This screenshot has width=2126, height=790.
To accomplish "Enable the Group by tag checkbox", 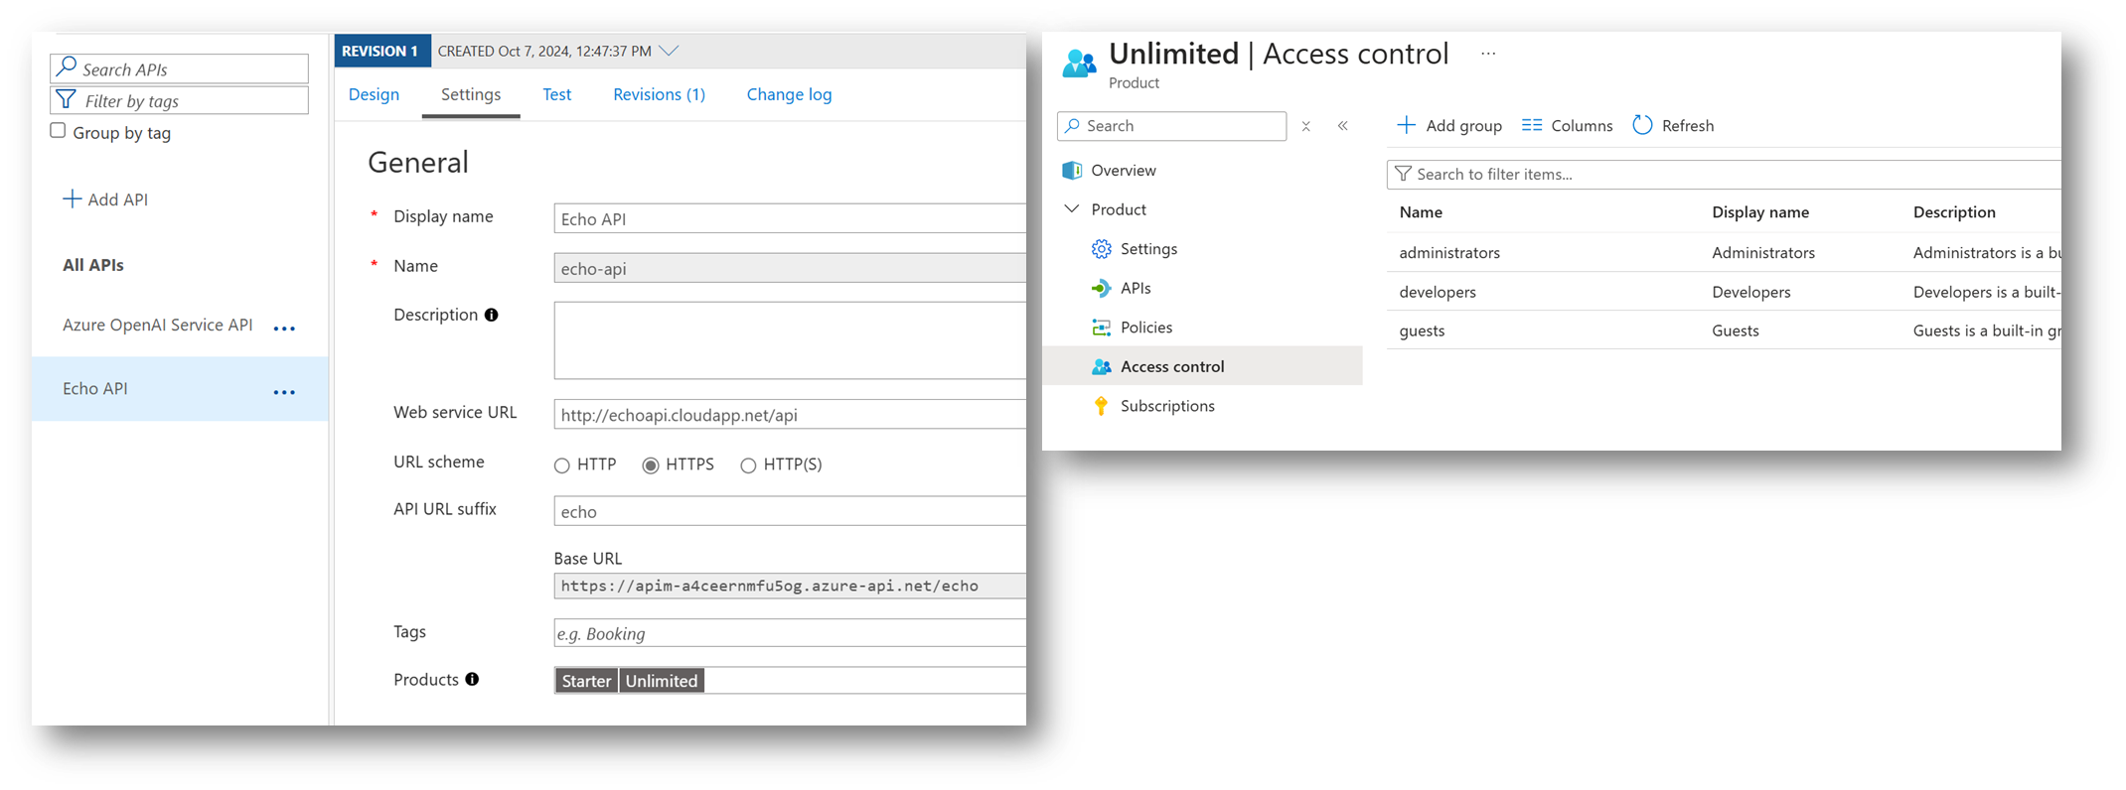I will tap(58, 131).
